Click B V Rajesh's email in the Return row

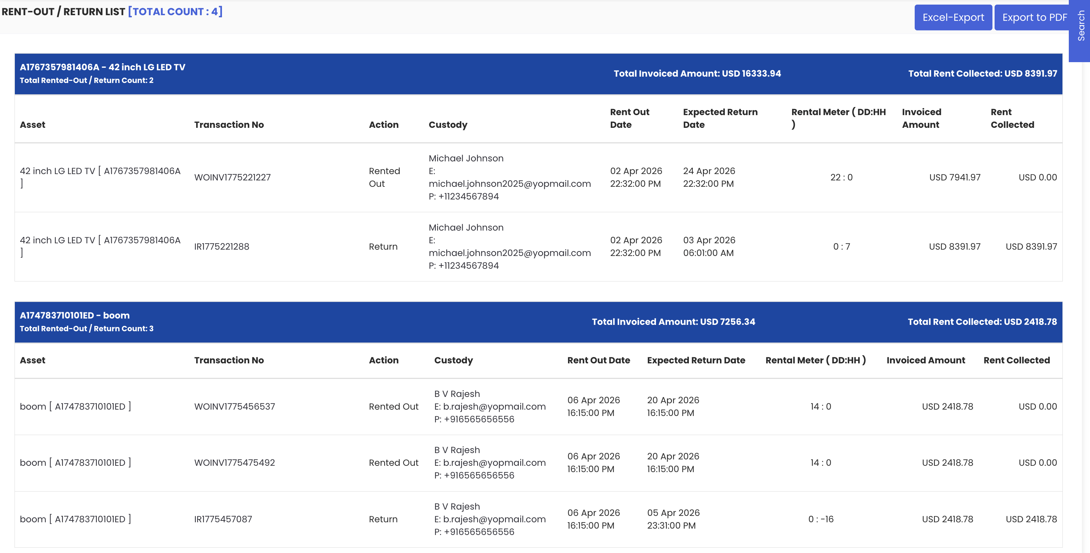(x=494, y=519)
